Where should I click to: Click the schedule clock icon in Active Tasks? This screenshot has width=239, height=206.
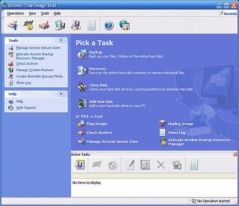145,165
